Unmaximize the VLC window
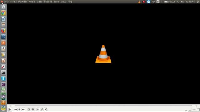This screenshot has width=200, height=112. [7, 2]
